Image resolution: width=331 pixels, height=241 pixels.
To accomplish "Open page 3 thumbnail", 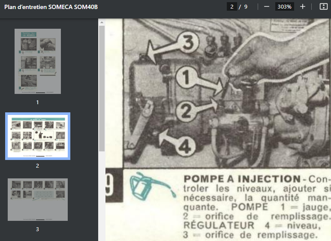I will pyautogui.click(x=38, y=199).
